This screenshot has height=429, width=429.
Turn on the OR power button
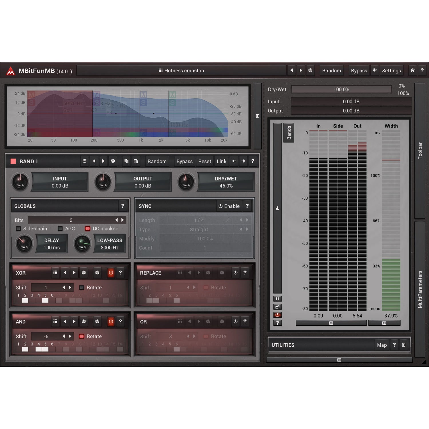(x=235, y=321)
